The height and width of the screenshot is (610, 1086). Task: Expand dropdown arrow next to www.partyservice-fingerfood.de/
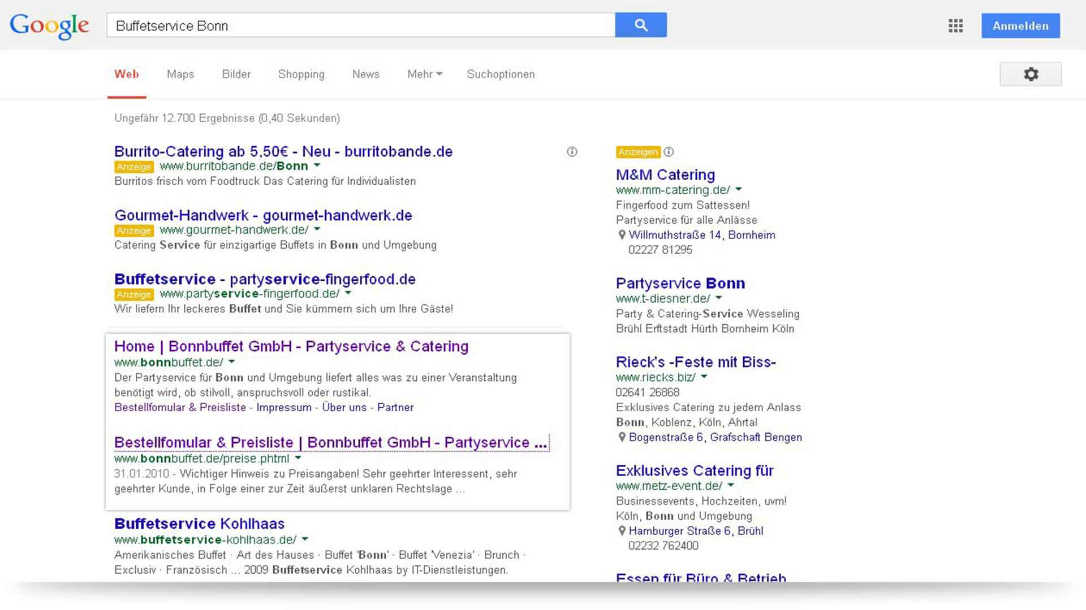[x=348, y=293]
